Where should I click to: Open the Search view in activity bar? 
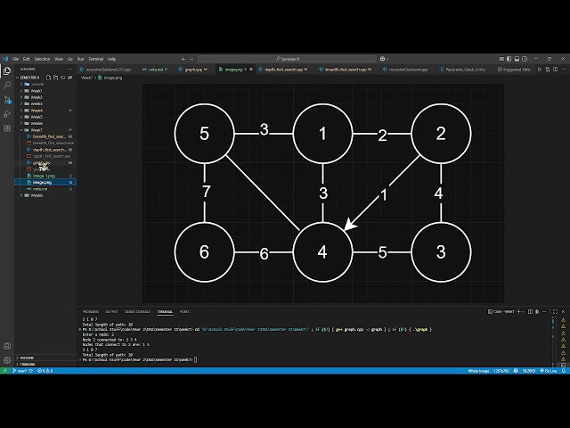7,86
